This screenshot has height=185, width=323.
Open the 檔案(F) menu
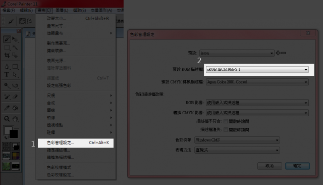[9, 10]
